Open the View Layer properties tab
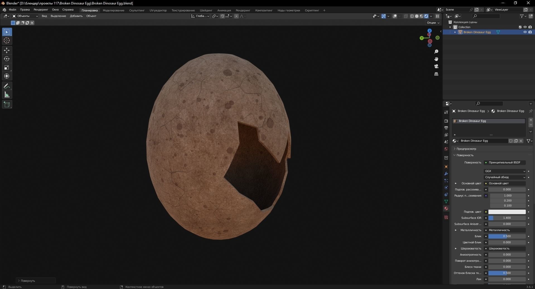Image resolution: width=535 pixels, height=289 pixels. point(446,135)
